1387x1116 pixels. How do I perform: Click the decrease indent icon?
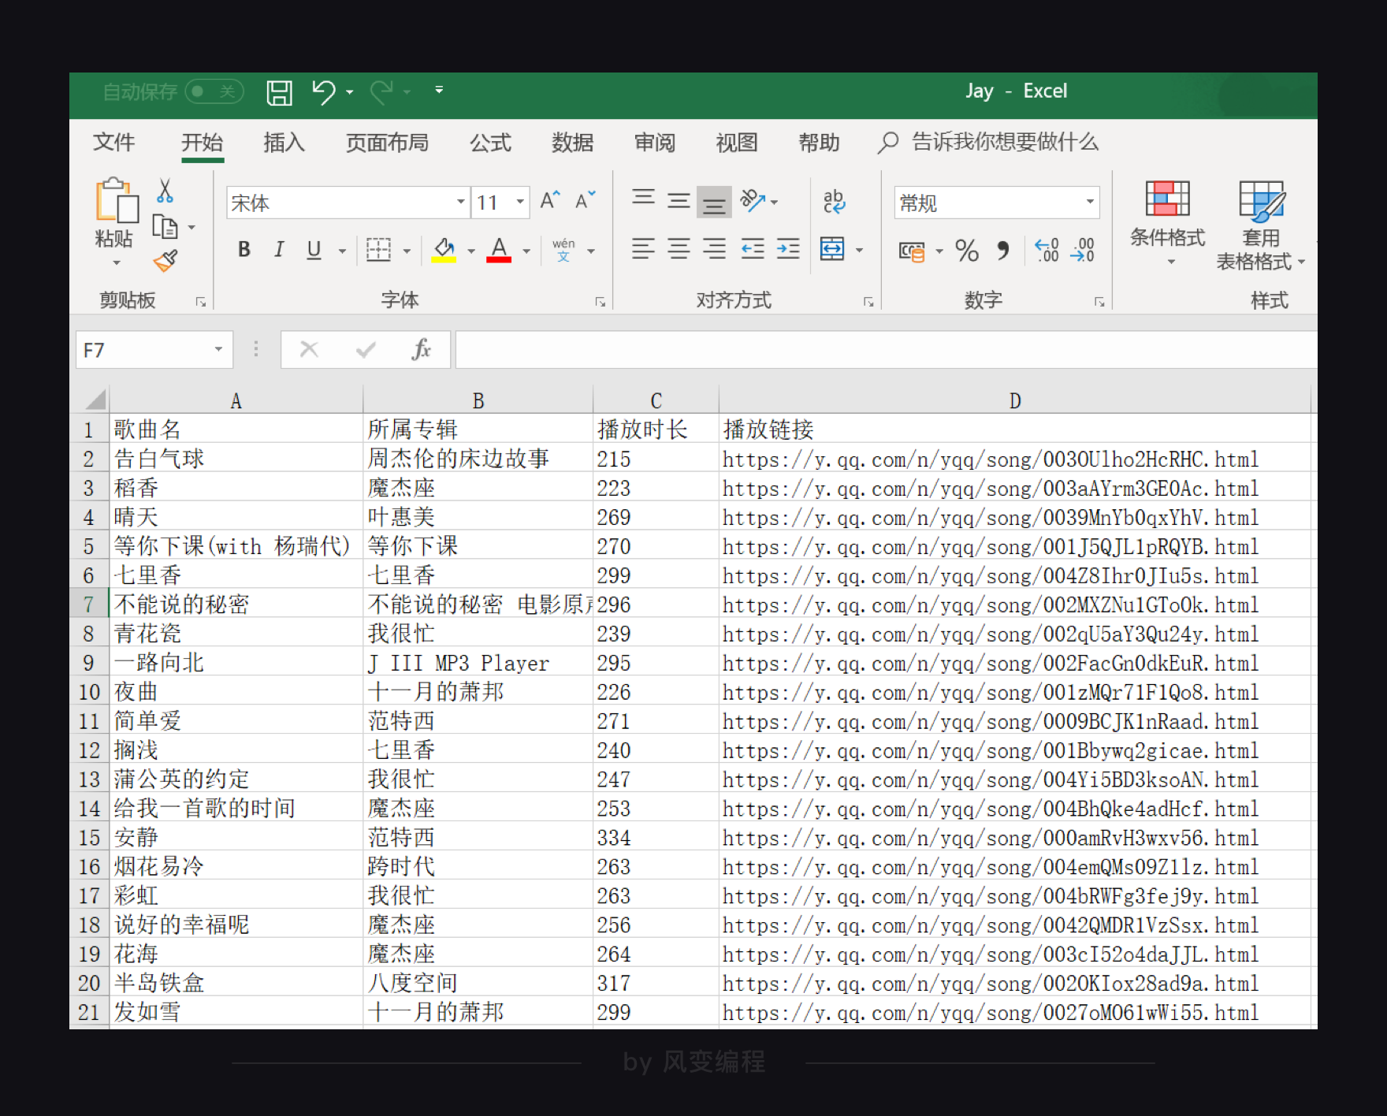[753, 250]
